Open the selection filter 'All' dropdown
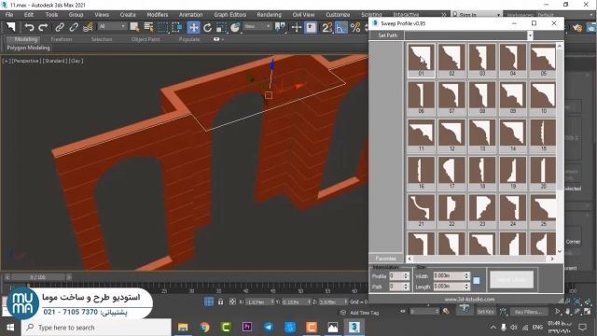Screen dimensions: 597x336 click(112, 26)
